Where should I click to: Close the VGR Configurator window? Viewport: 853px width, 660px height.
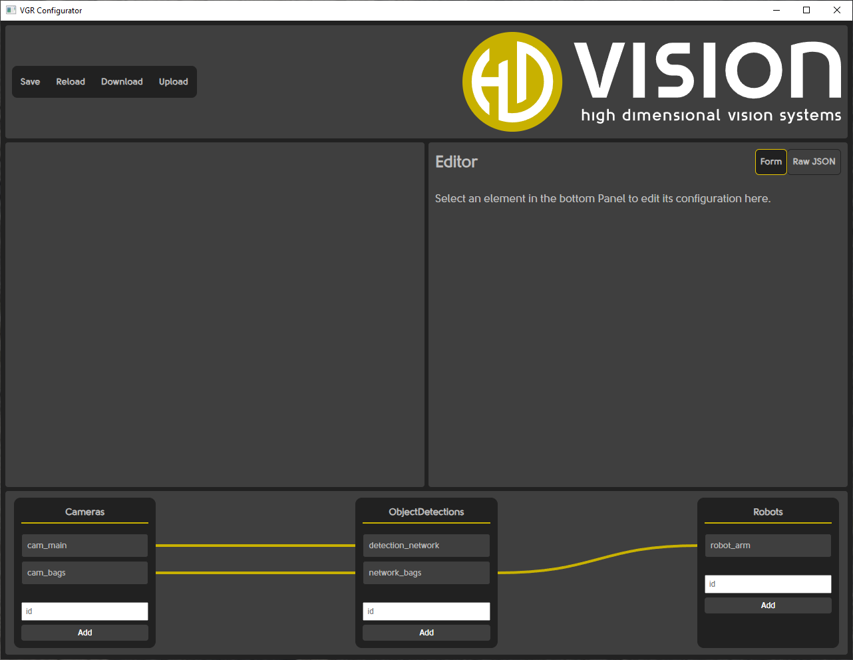coord(837,10)
